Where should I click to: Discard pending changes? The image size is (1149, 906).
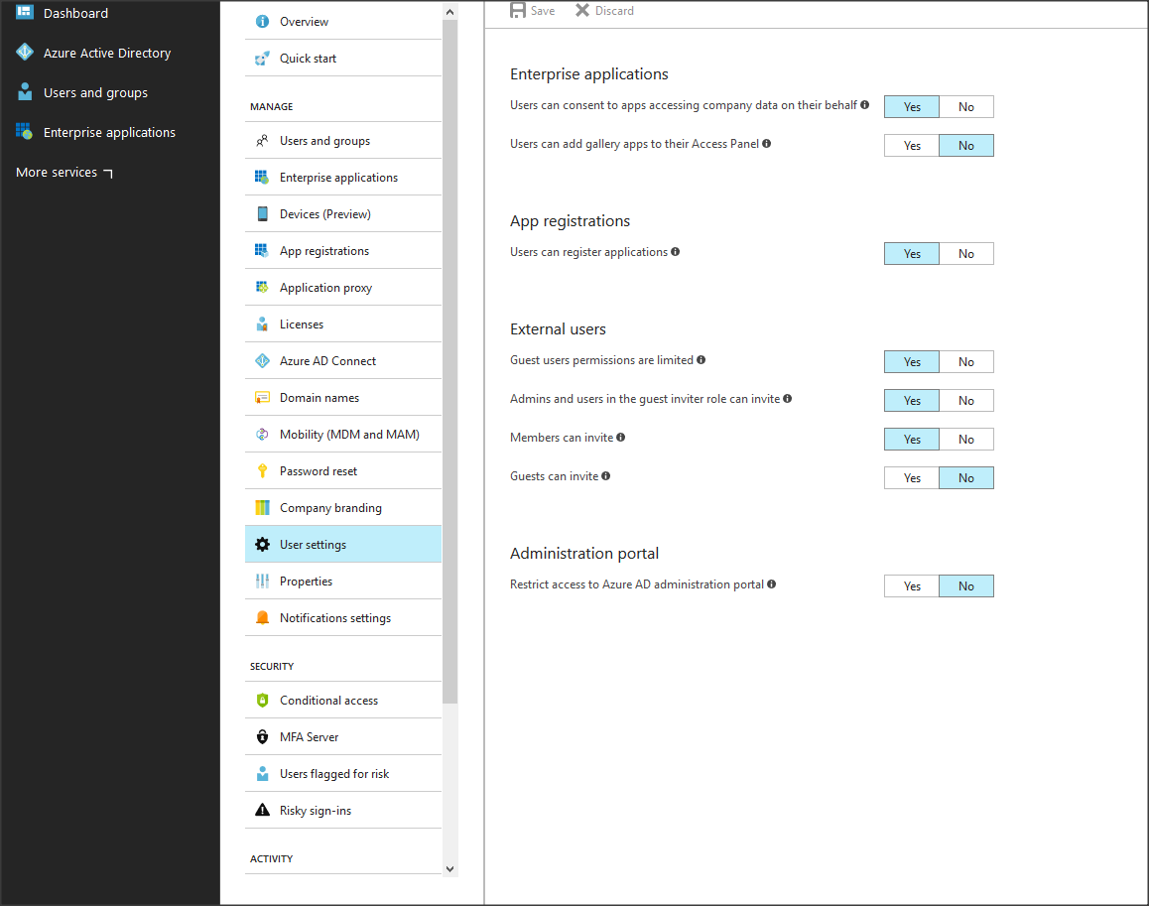coord(603,10)
